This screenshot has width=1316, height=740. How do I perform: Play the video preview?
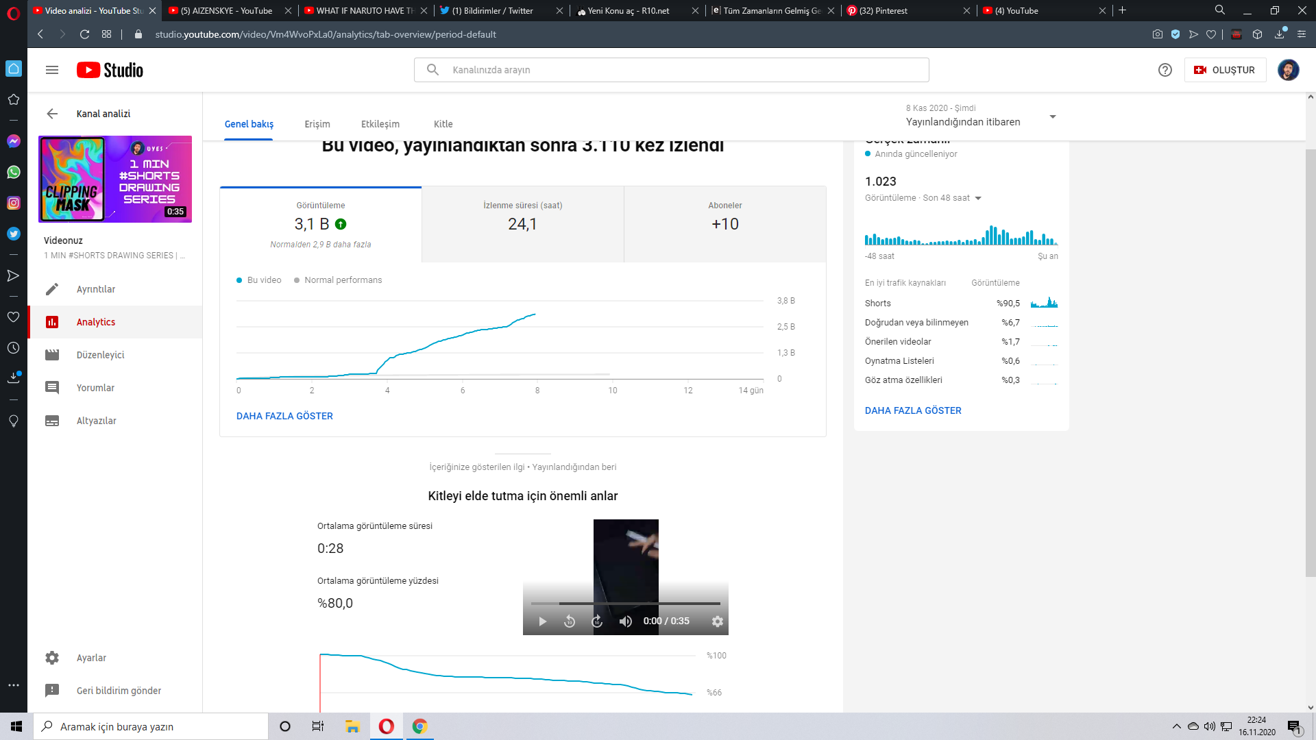542,621
